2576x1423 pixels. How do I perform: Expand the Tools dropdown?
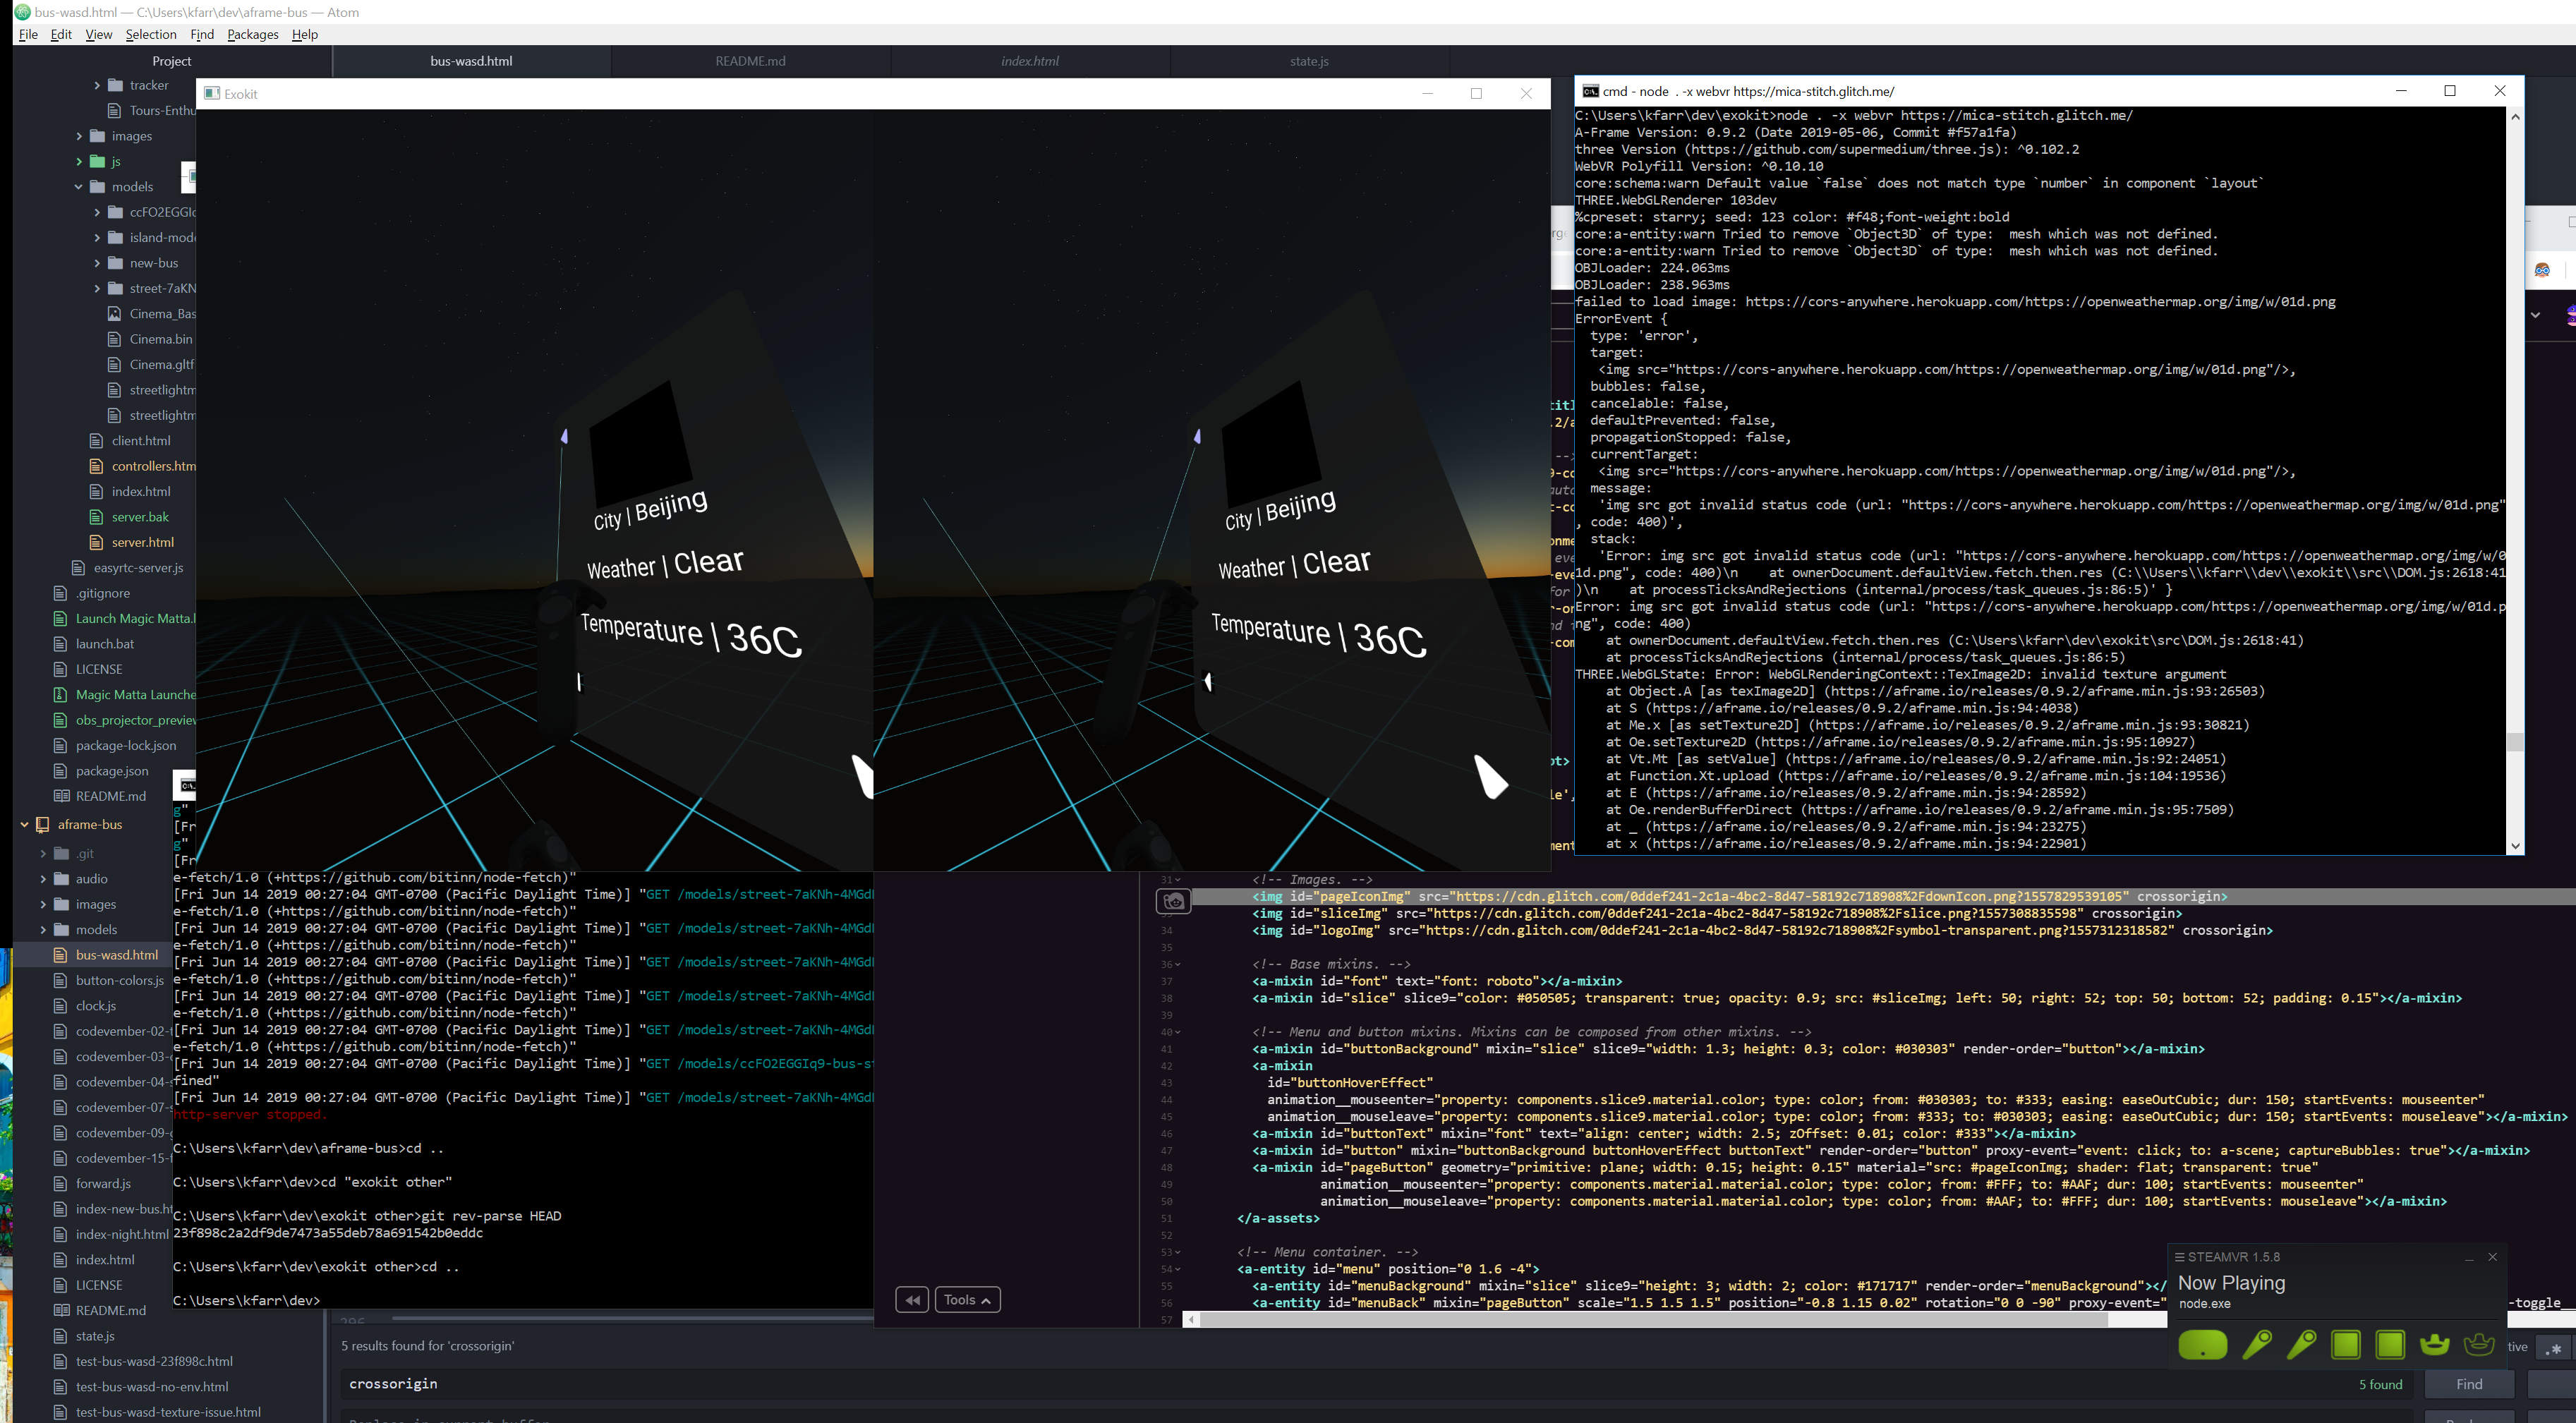(967, 1300)
